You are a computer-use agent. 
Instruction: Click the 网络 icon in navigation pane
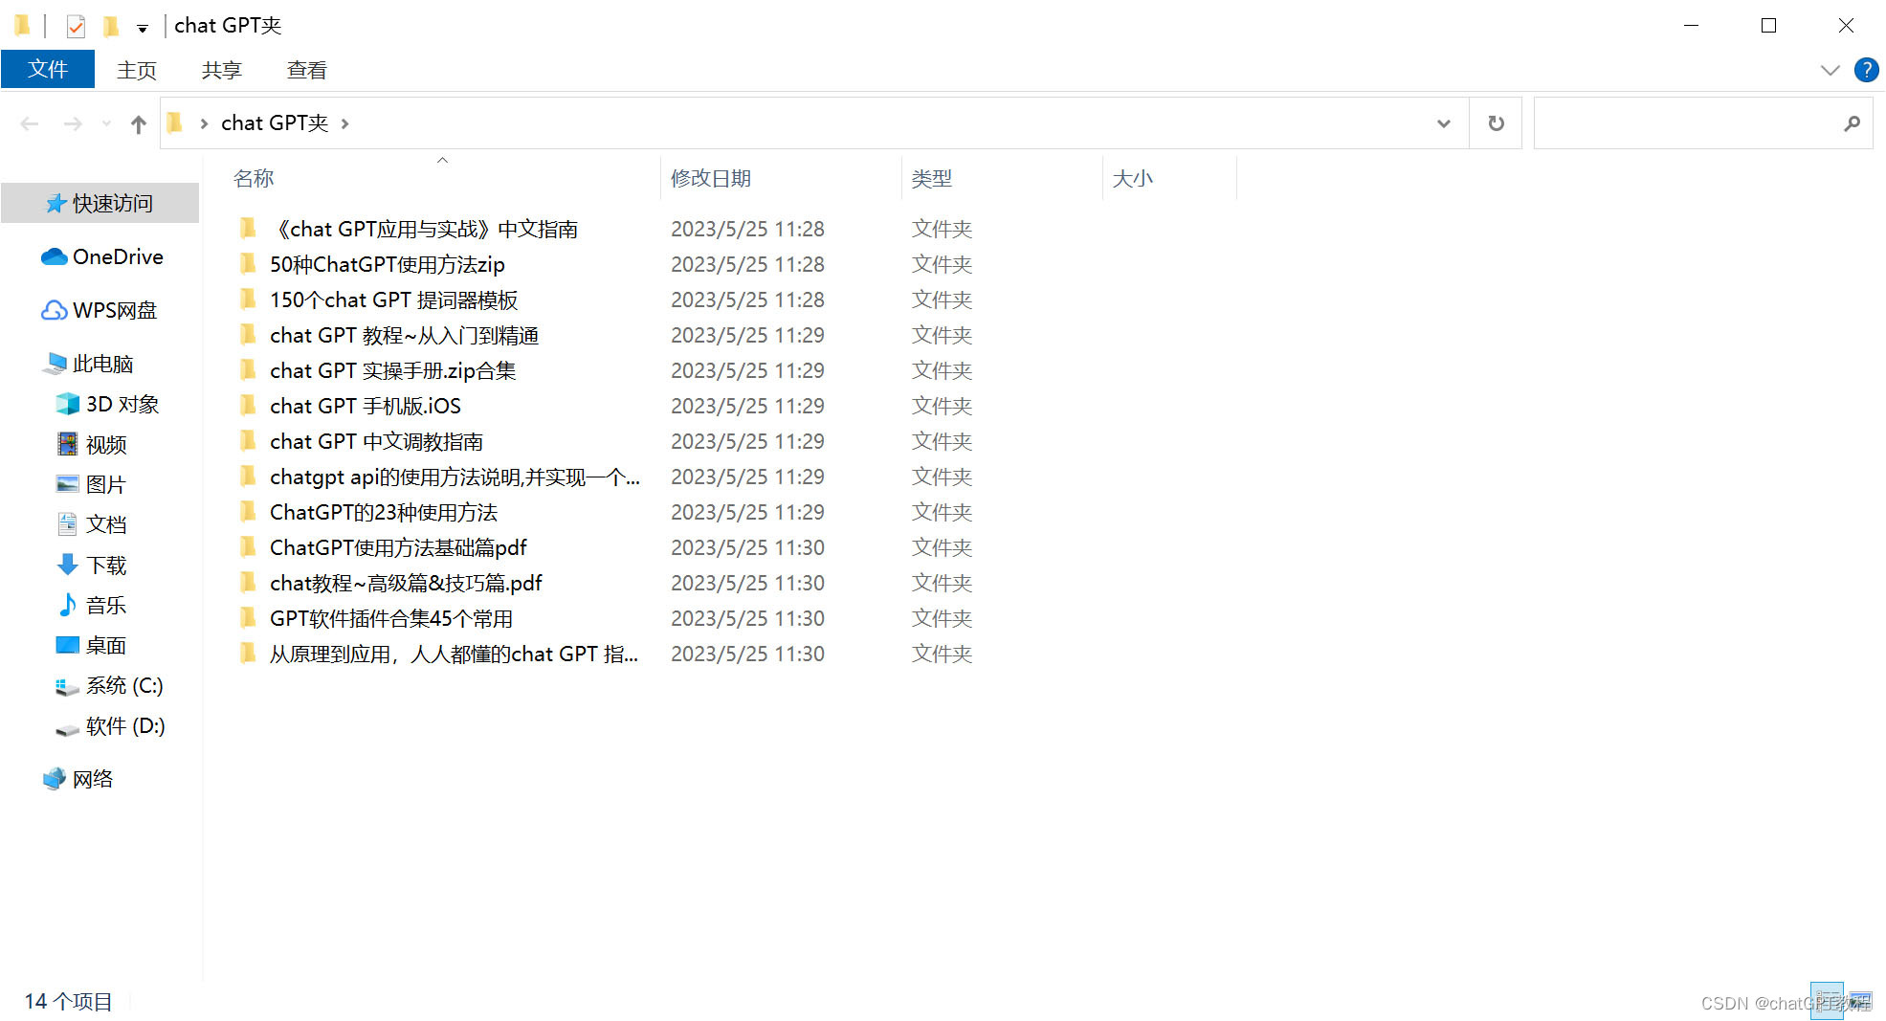point(55,779)
